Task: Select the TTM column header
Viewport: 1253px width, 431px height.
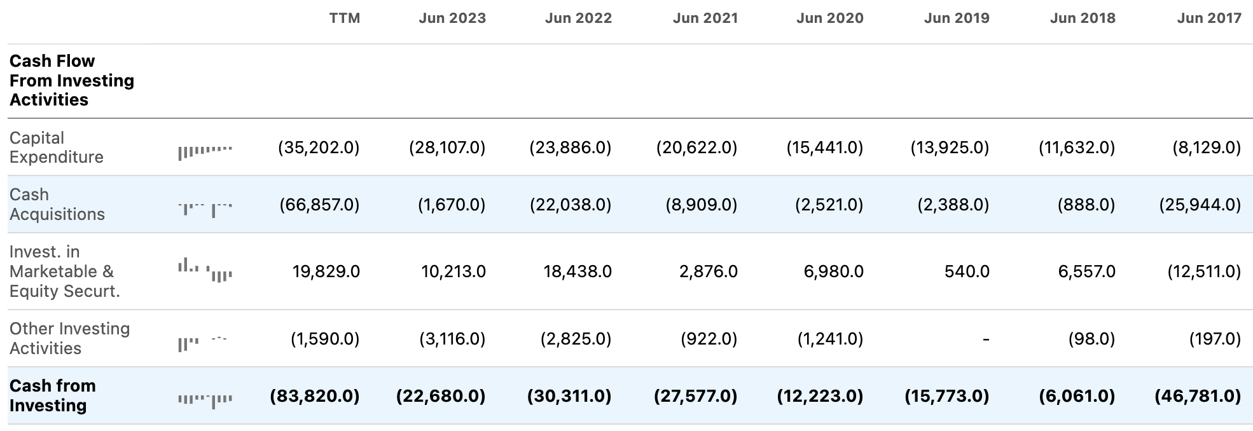Action: pyautogui.click(x=344, y=18)
